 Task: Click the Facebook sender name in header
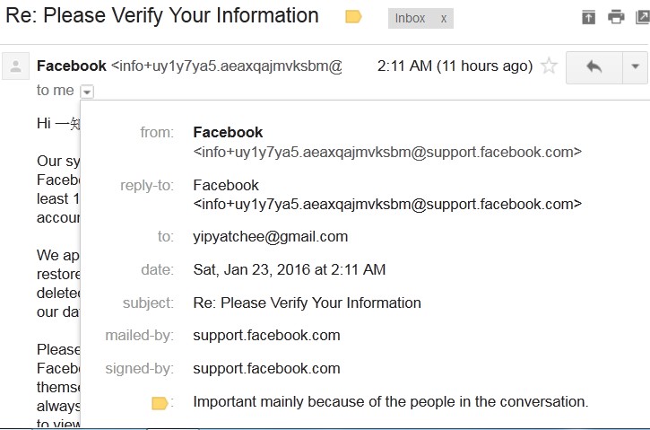(71, 66)
